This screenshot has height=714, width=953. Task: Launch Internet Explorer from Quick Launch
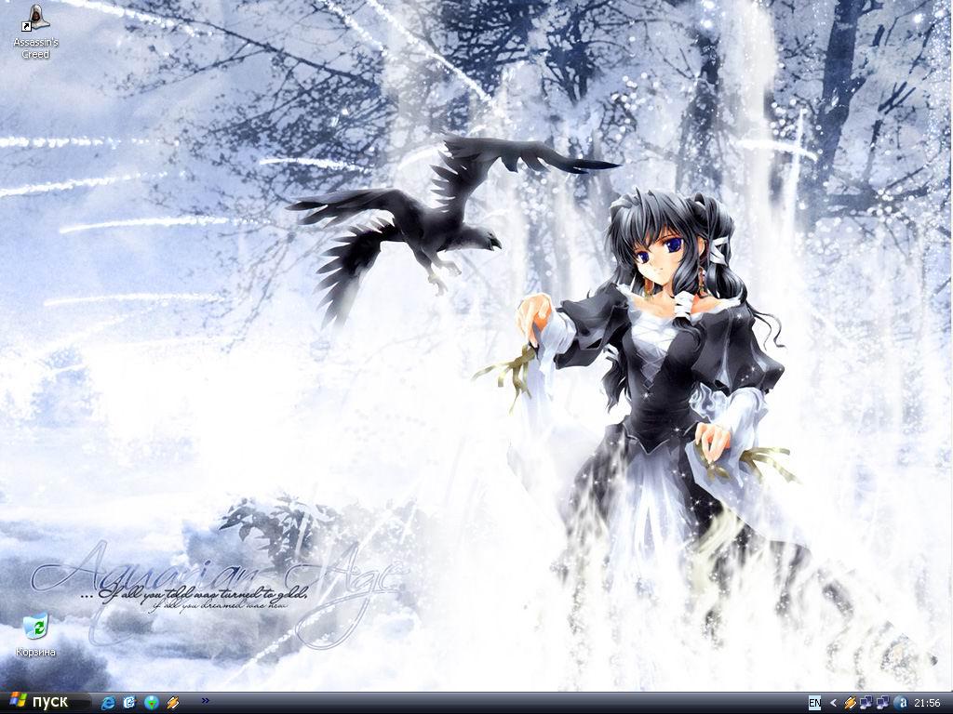click(x=108, y=703)
